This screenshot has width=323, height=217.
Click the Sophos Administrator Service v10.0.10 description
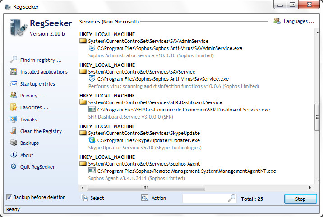click(x=151, y=55)
